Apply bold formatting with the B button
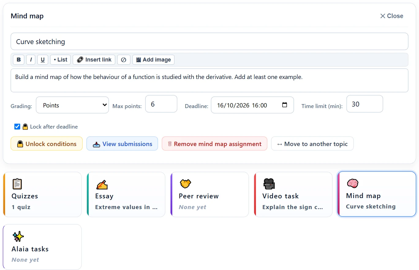The height and width of the screenshot is (270, 419). coord(19,60)
